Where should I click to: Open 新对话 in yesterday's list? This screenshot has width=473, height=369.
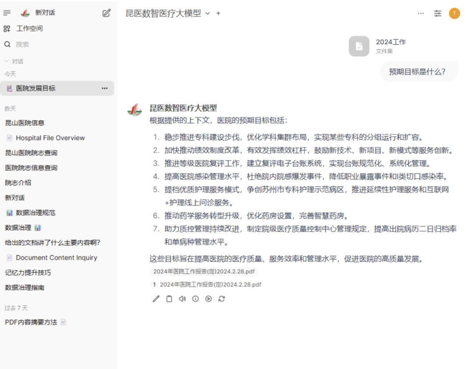tap(57, 198)
